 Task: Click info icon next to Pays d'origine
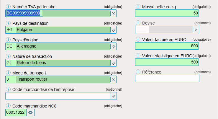click(8, 40)
